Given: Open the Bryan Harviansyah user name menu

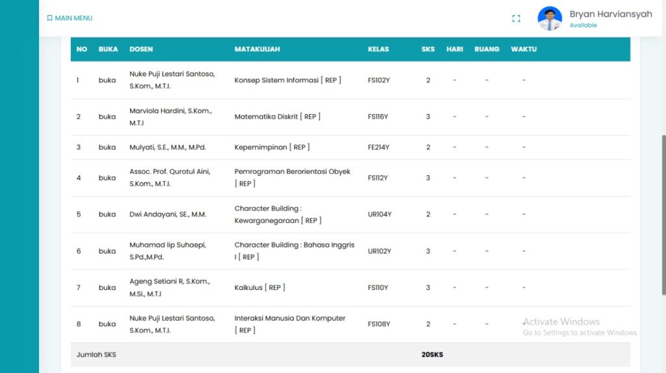Looking at the screenshot, I should point(610,14).
